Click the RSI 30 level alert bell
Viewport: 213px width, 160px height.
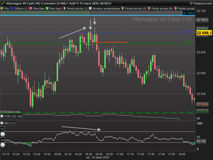click(3, 145)
